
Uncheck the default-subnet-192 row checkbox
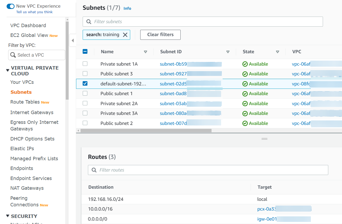point(85,84)
